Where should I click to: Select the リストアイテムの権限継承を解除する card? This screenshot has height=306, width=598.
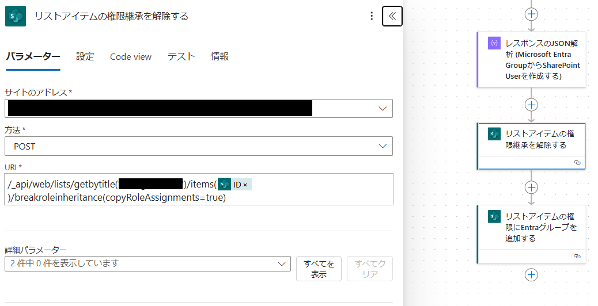click(x=531, y=146)
